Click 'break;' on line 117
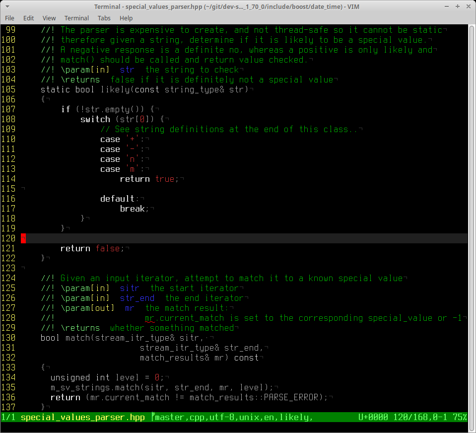 135,209
